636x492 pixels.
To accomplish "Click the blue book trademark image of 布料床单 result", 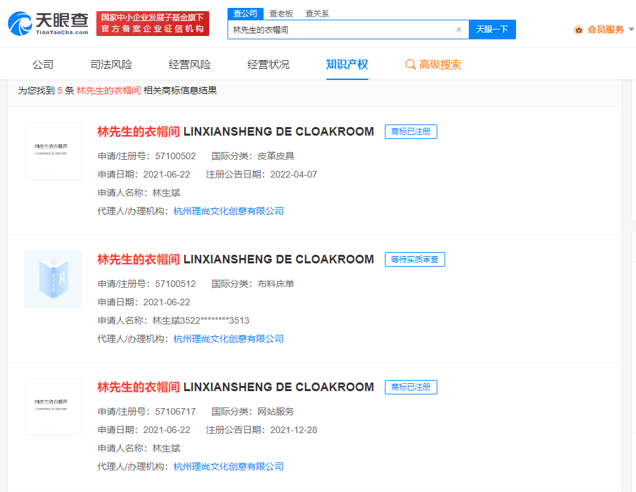I will tap(52, 279).
